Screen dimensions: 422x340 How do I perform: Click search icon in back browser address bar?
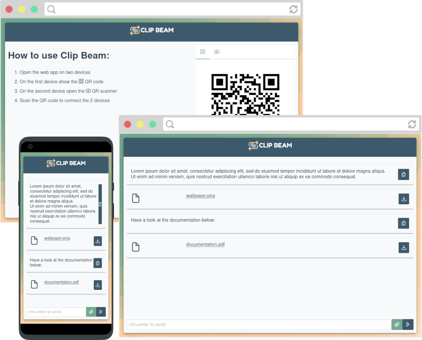[x=51, y=9]
